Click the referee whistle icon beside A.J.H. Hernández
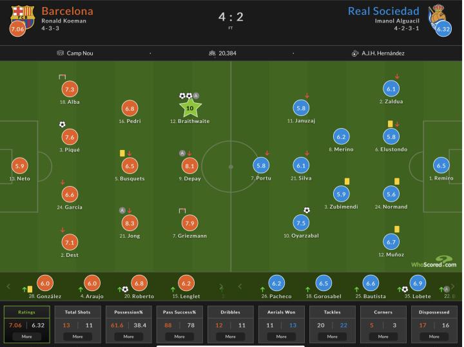 (x=354, y=53)
